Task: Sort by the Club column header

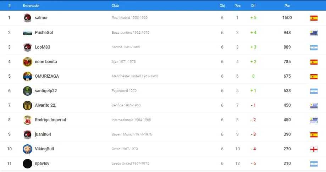Action: [115, 6]
